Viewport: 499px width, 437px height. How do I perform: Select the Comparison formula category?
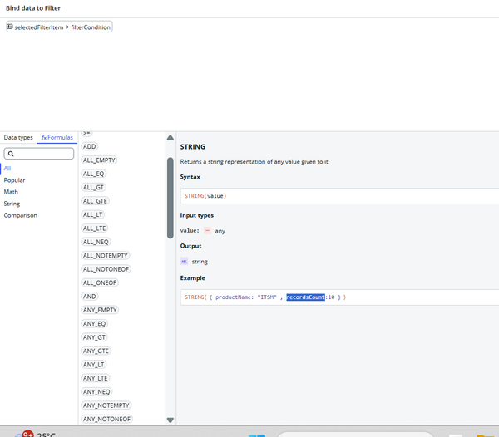[20, 215]
